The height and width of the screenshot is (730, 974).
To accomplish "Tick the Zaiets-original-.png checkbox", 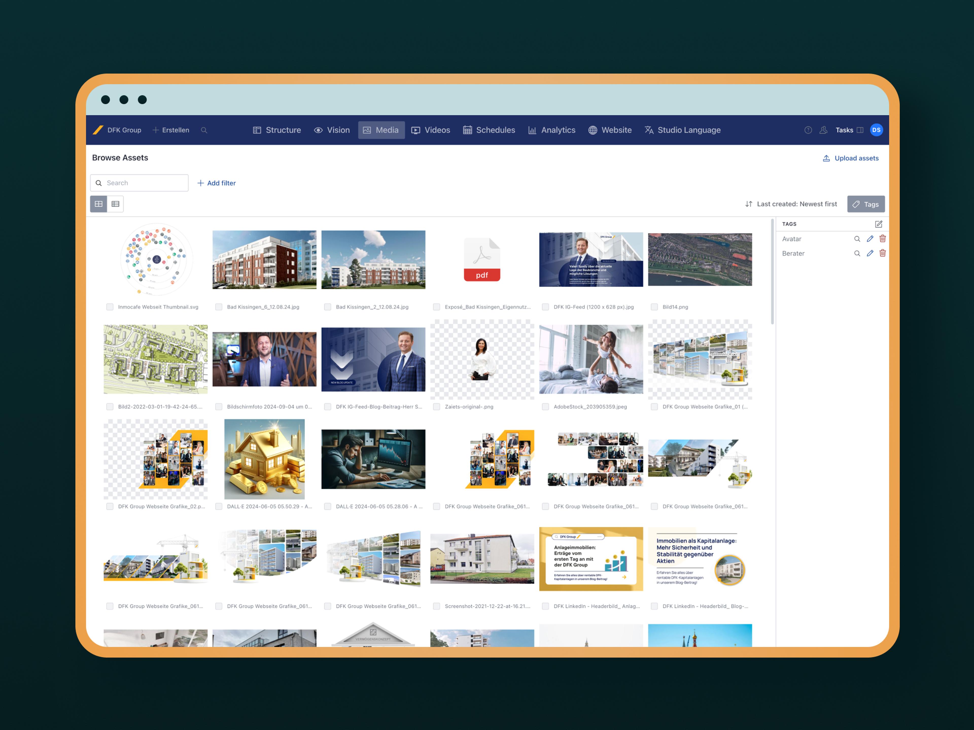I will (x=436, y=407).
